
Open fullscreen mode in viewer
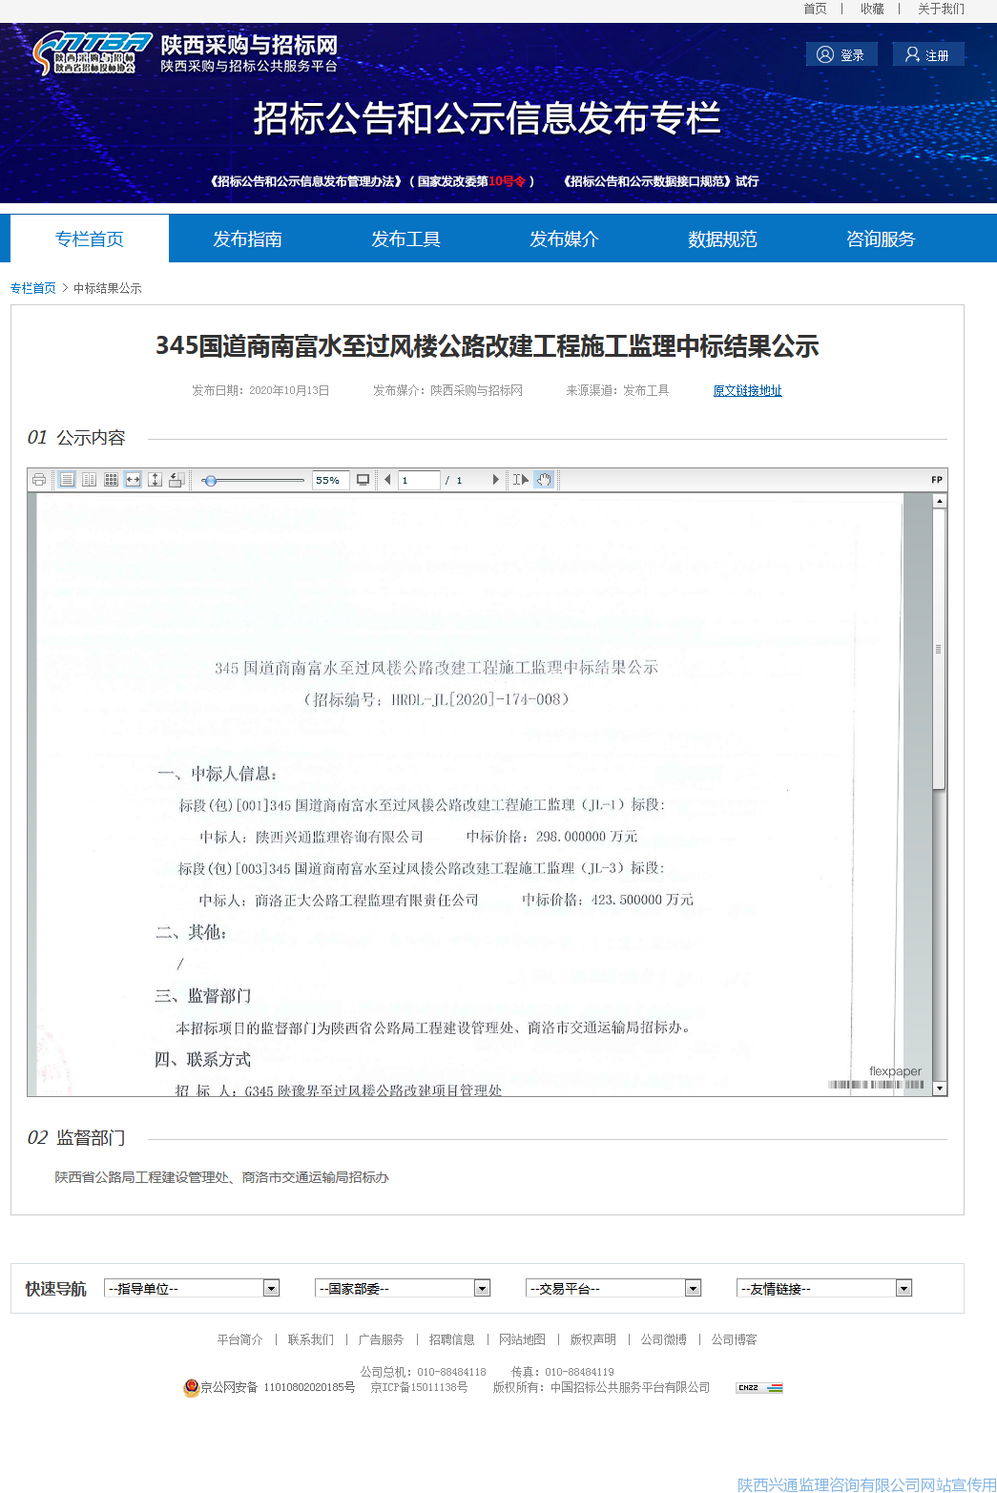click(363, 480)
